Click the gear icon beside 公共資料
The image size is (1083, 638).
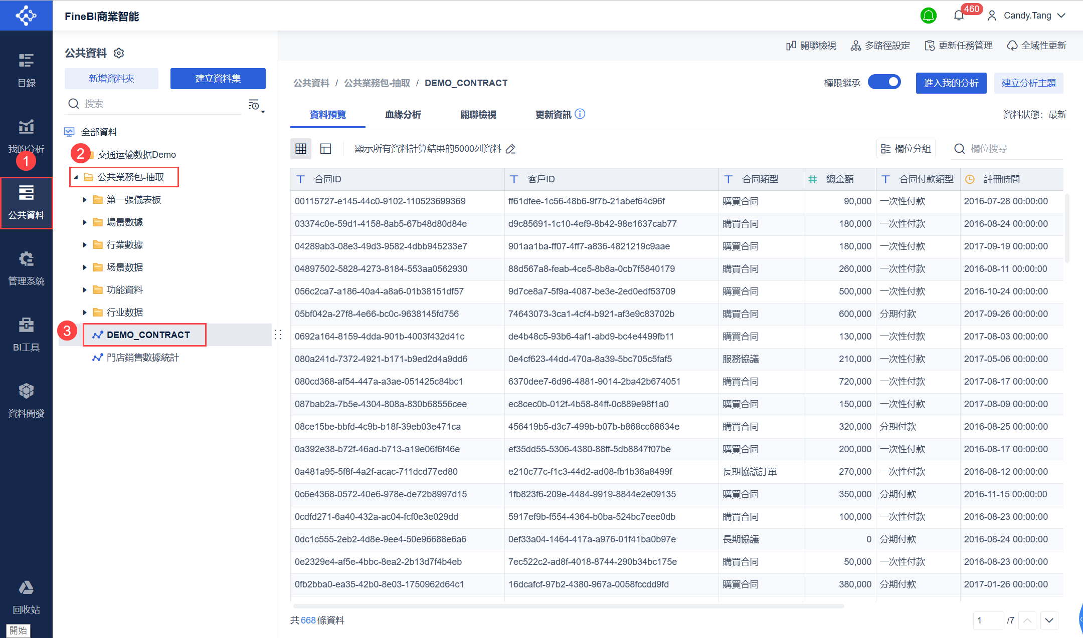[x=119, y=53]
